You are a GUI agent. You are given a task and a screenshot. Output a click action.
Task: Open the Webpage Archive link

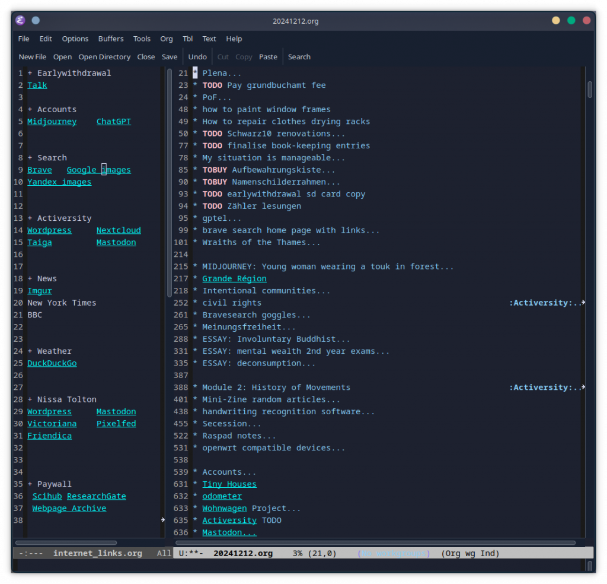69,509
